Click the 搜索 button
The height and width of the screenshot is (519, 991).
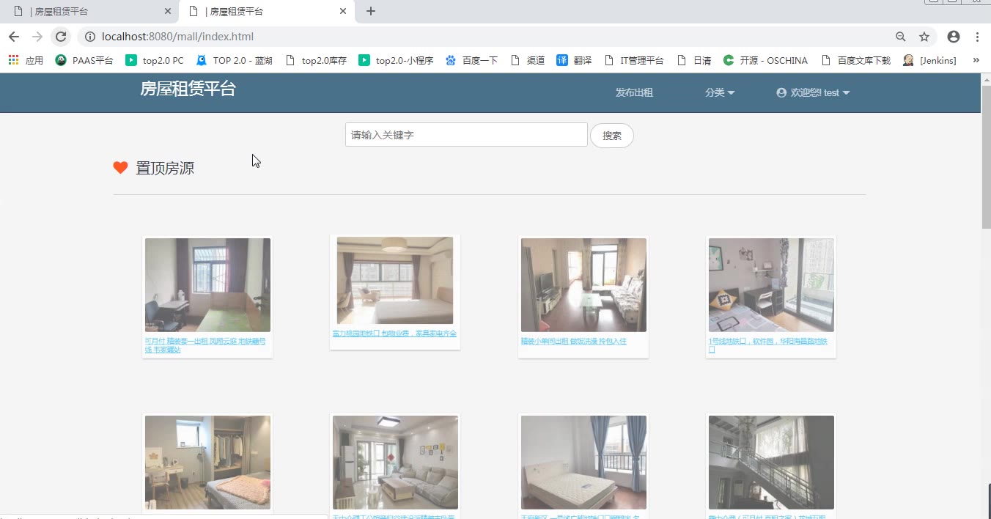click(612, 136)
